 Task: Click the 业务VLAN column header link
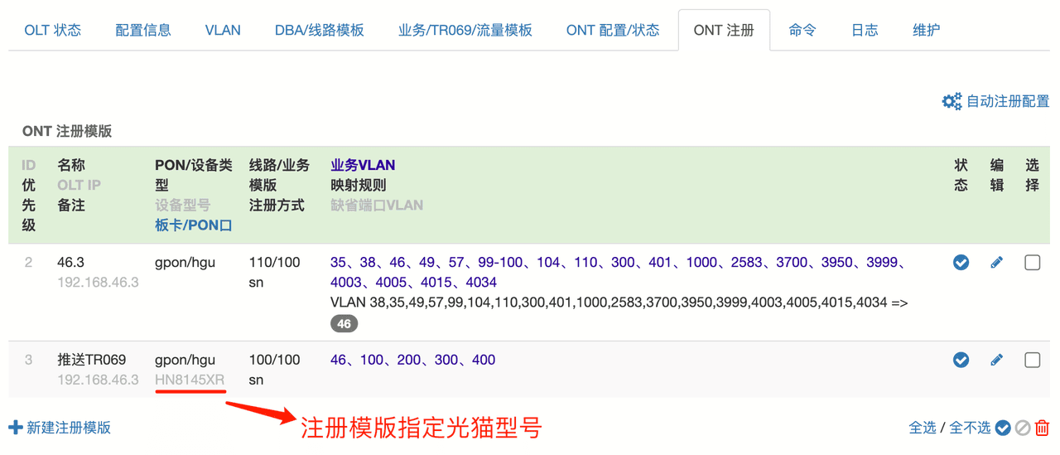tap(363, 165)
